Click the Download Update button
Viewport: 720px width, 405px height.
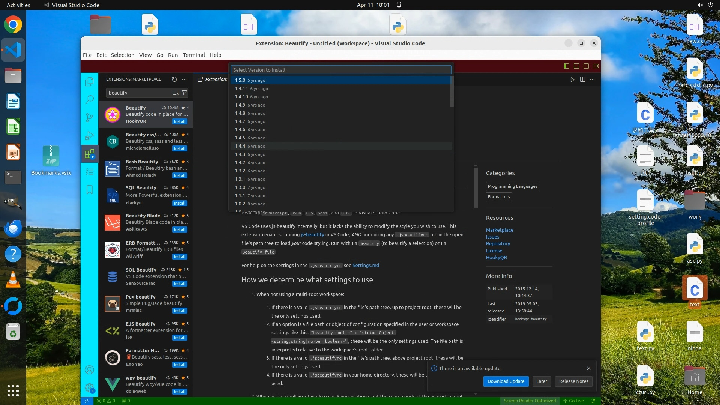(505, 381)
